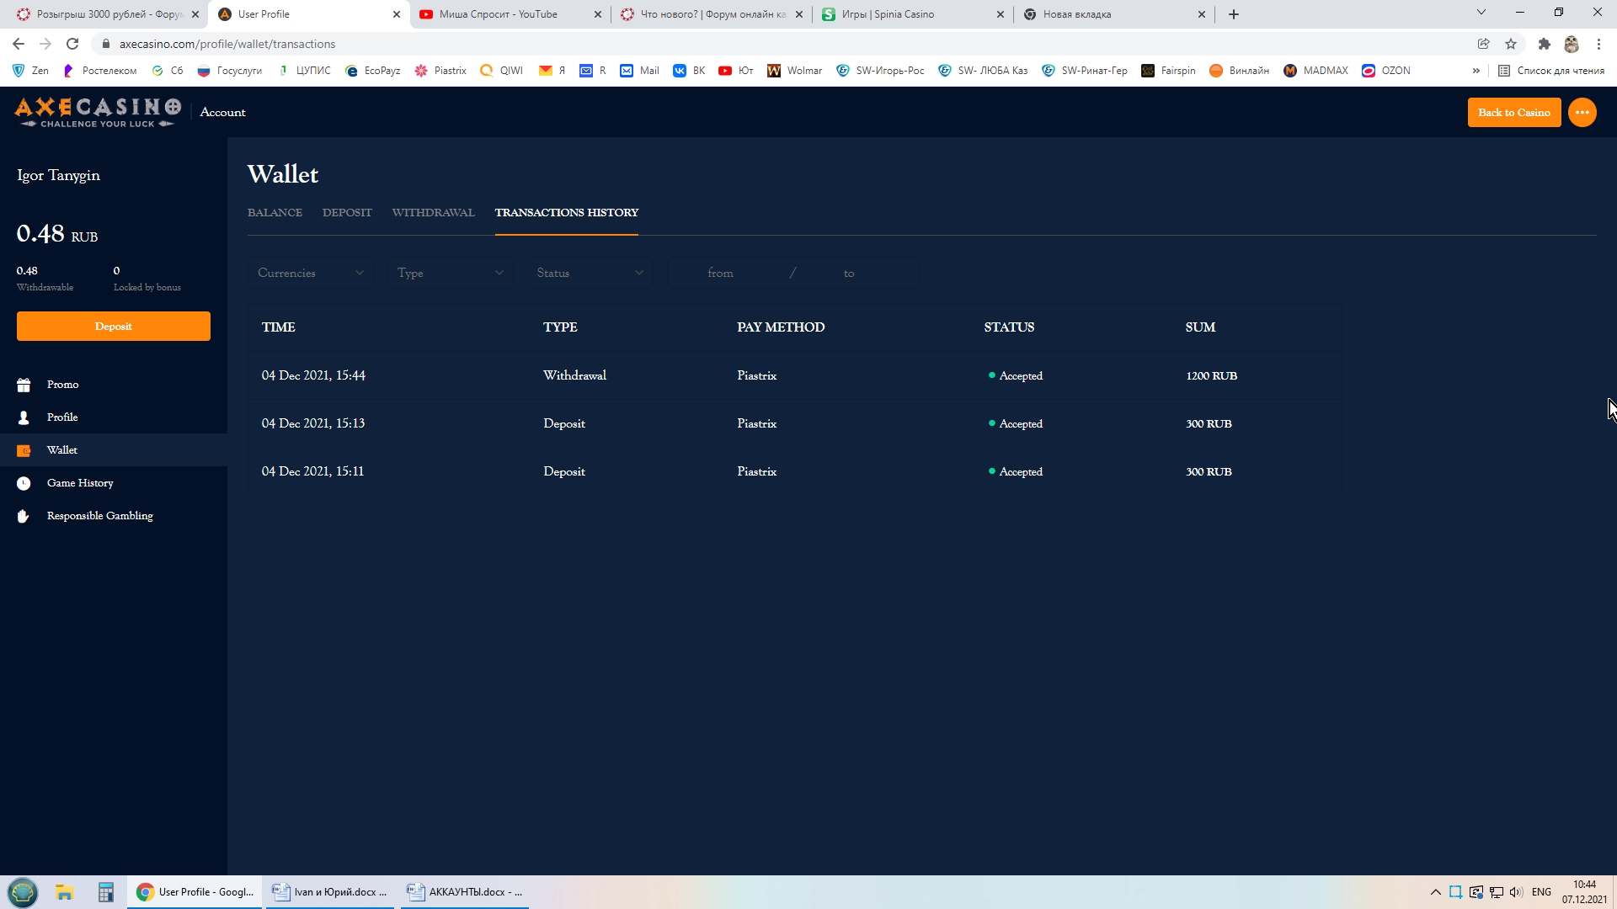The image size is (1617, 909).
Task: Open Chrome extensions puzzle icon
Action: tap(1544, 44)
